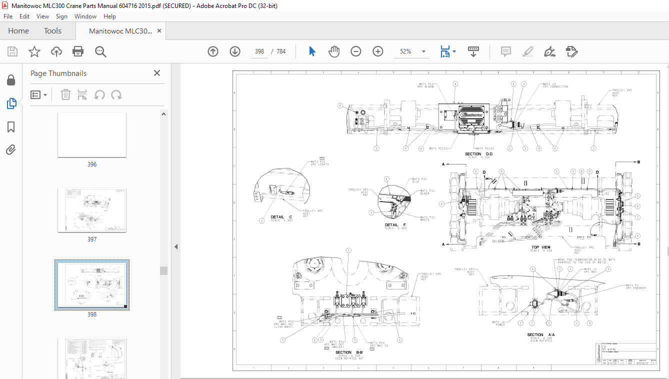Select the highlight text pen tool

pos(527,51)
